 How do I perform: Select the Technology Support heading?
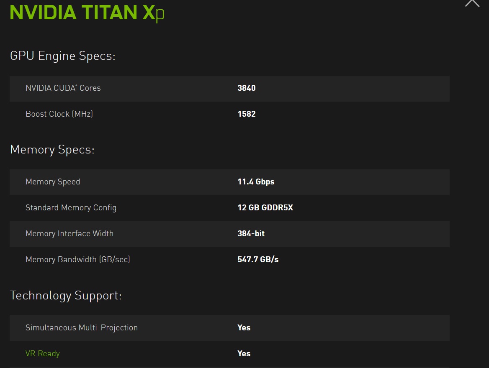pyautogui.click(x=66, y=295)
